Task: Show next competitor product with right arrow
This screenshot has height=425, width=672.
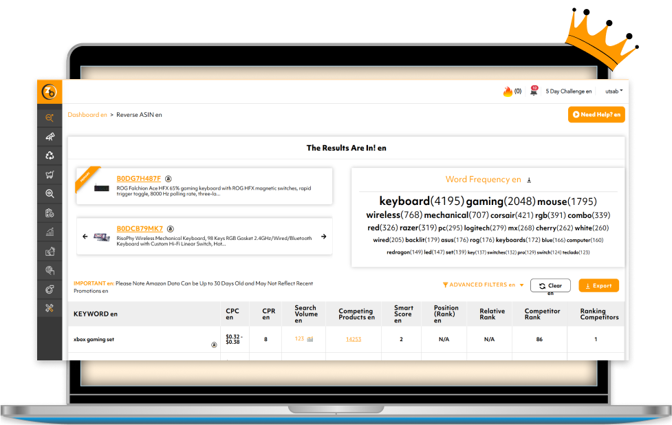Action: click(323, 237)
